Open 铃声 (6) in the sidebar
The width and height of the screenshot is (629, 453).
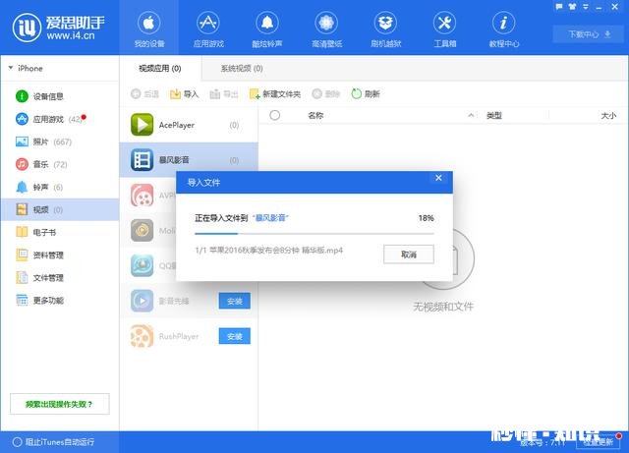click(x=60, y=187)
